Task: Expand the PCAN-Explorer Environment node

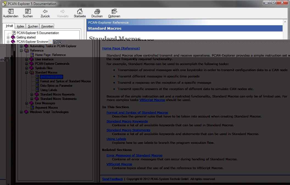Action: pyautogui.click(x=8, y=42)
